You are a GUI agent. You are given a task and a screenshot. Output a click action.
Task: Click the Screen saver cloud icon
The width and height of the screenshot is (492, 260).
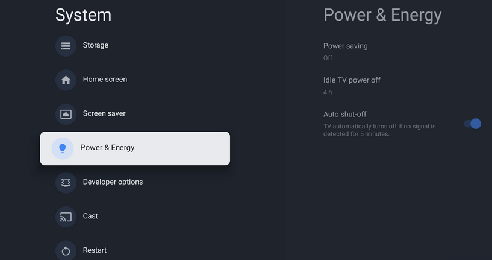point(66,115)
